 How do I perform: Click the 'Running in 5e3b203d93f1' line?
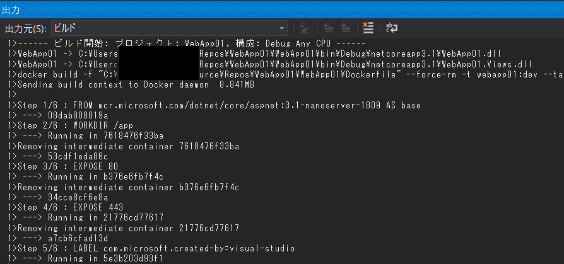click(86, 258)
